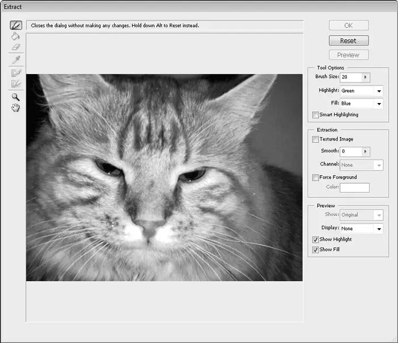Turn on Force Foreground option

316,177
